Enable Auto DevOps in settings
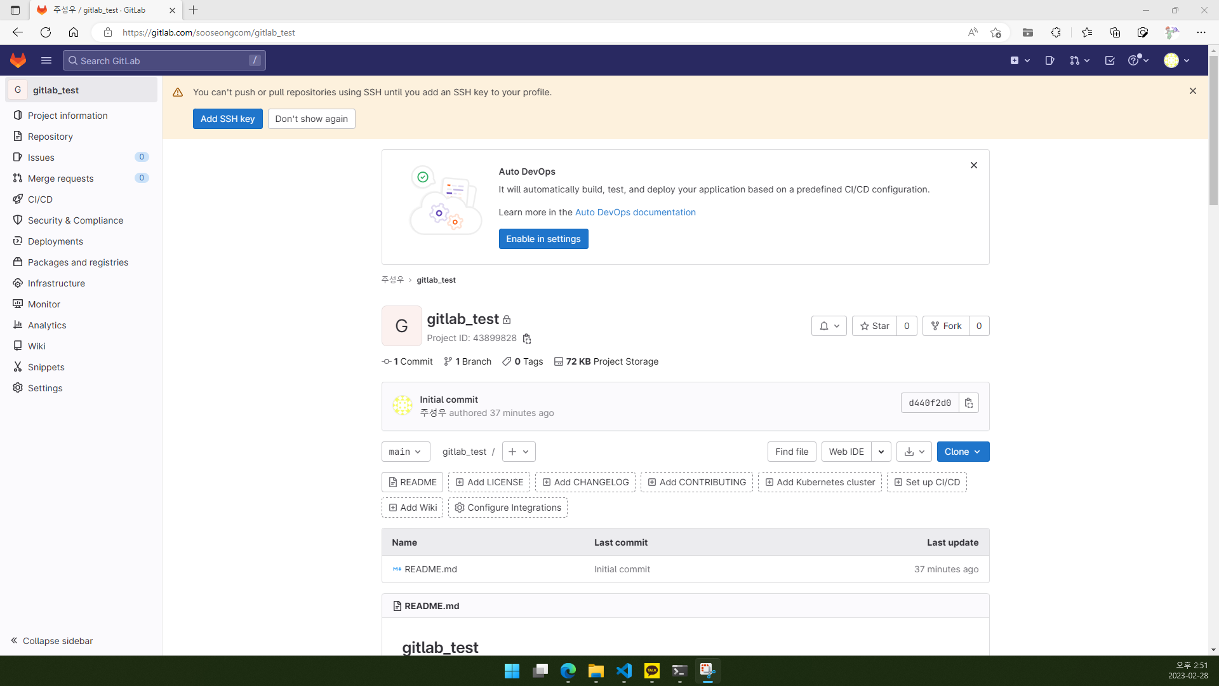 [x=543, y=239]
